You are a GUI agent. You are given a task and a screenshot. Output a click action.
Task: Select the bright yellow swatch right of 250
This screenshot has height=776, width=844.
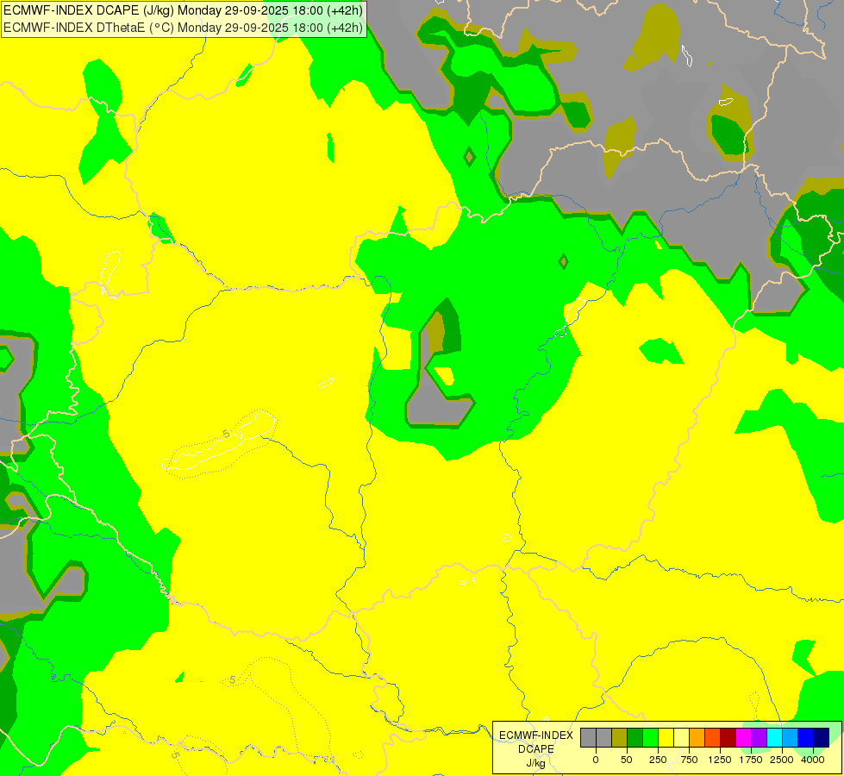(666, 738)
